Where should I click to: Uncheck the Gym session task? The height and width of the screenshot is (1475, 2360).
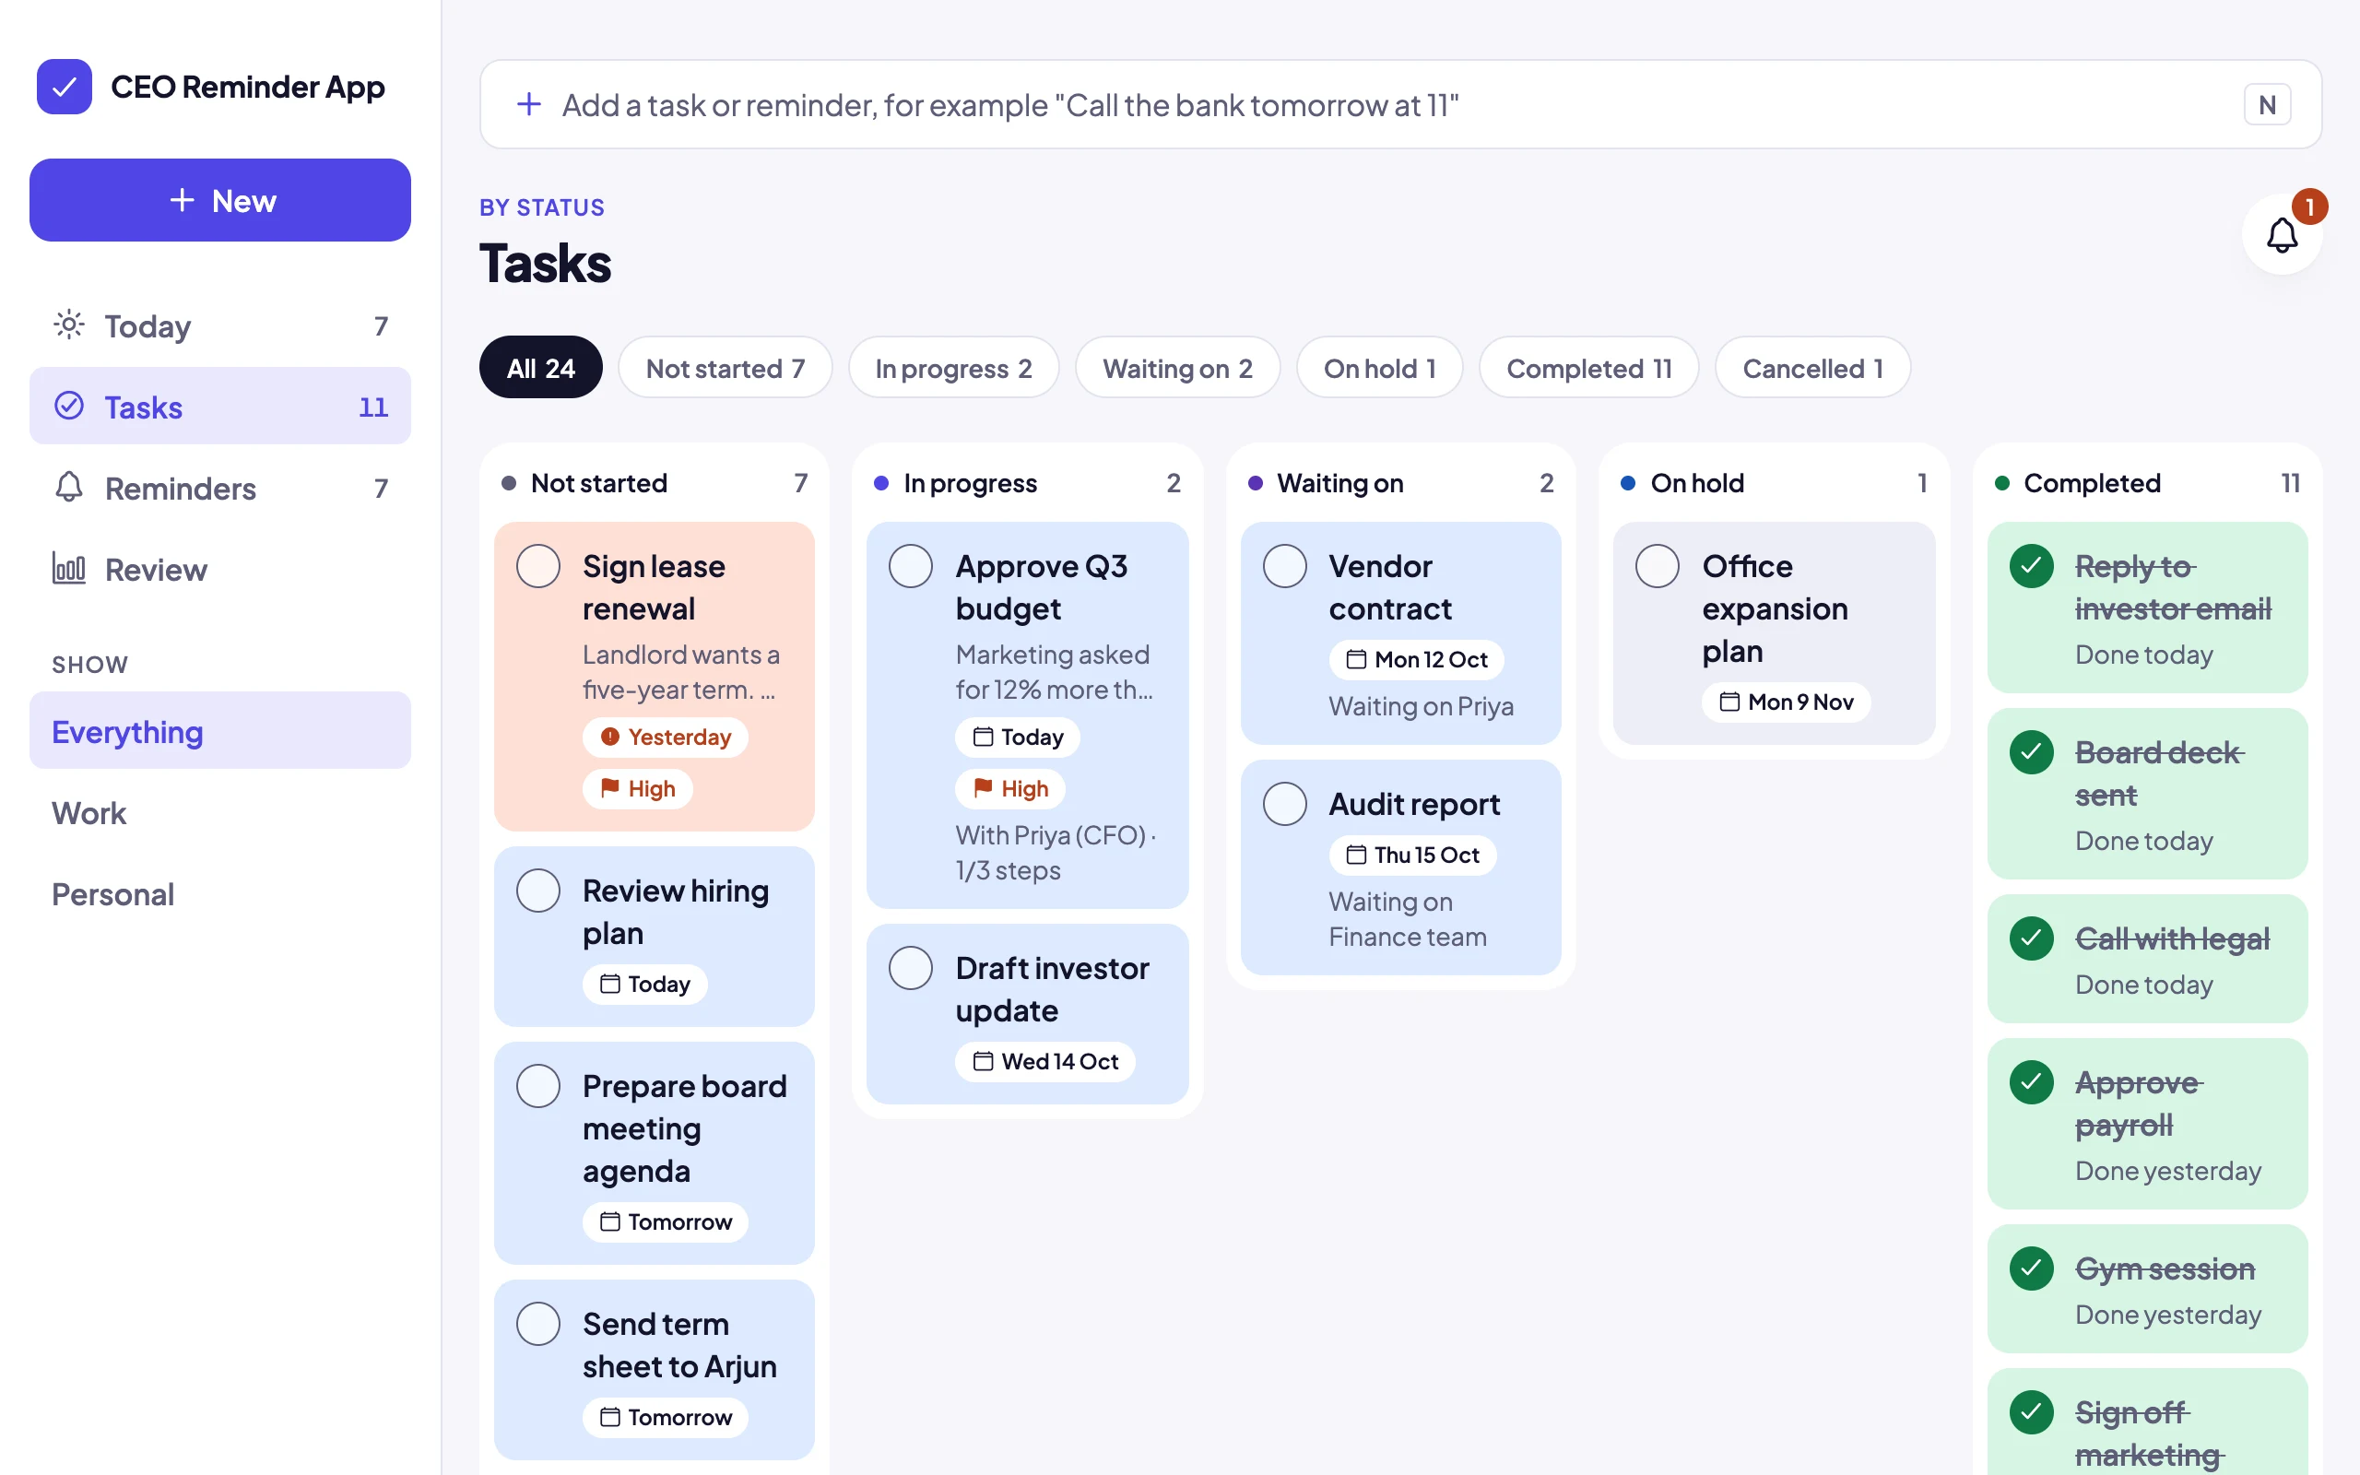(x=2032, y=1268)
